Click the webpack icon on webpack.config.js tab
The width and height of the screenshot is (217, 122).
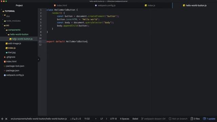[x=96, y=5]
